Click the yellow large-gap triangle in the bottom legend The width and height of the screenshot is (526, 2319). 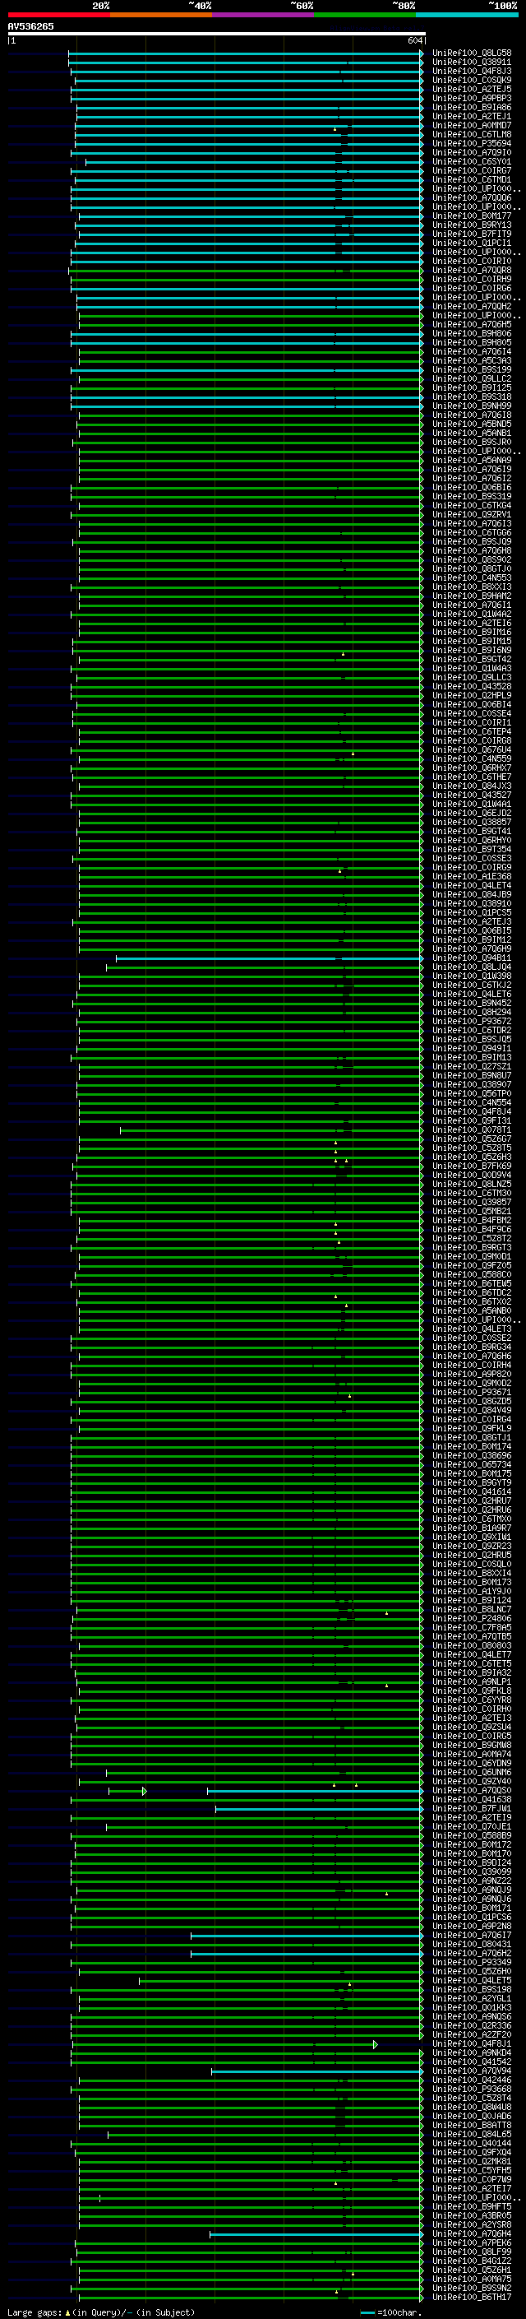(67, 2312)
